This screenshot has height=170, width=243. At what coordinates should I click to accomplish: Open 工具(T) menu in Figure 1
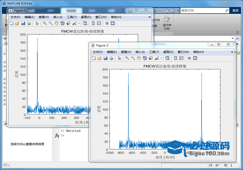(72, 17)
